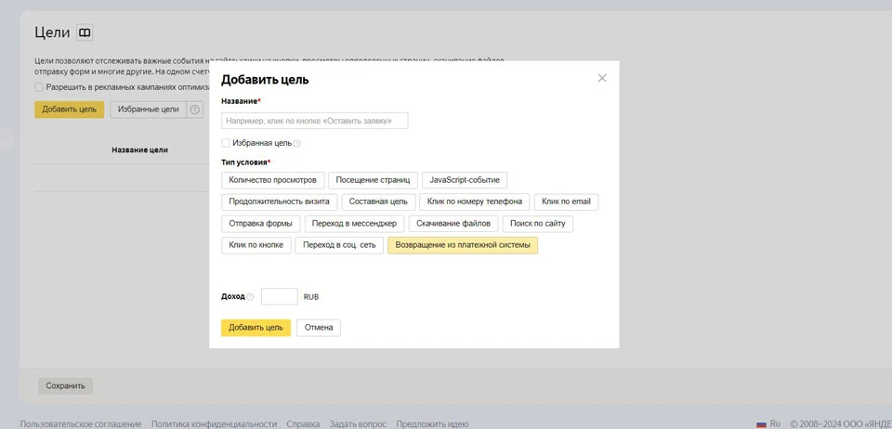
Task: Click the Сохранить button
Action: pos(65,385)
